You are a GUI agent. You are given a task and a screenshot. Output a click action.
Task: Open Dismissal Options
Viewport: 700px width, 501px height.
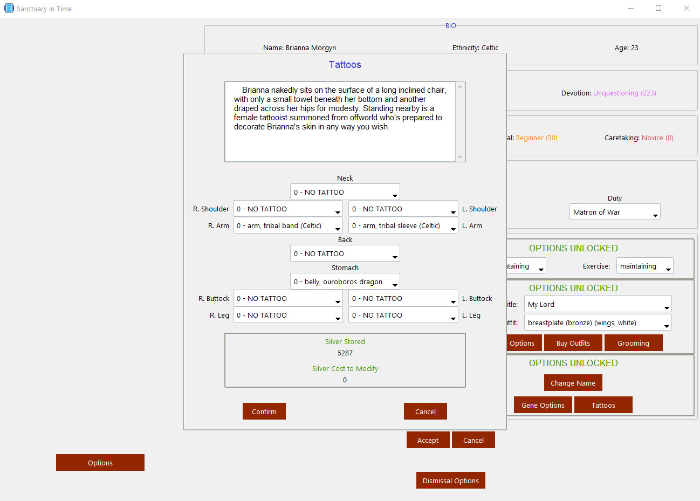click(x=451, y=481)
